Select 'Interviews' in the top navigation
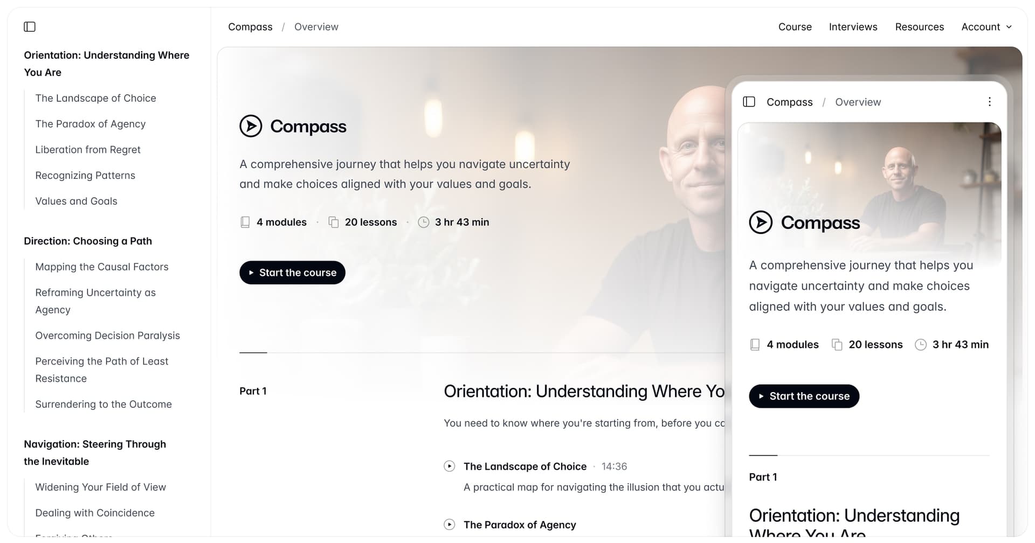The width and height of the screenshot is (1035, 543). pos(853,26)
